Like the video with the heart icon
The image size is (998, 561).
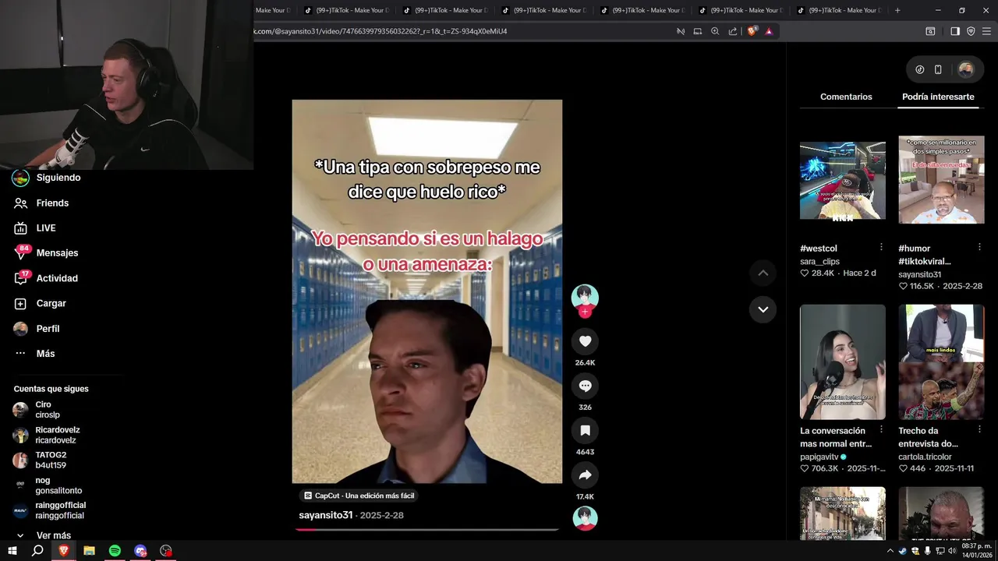(x=585, y=341)
